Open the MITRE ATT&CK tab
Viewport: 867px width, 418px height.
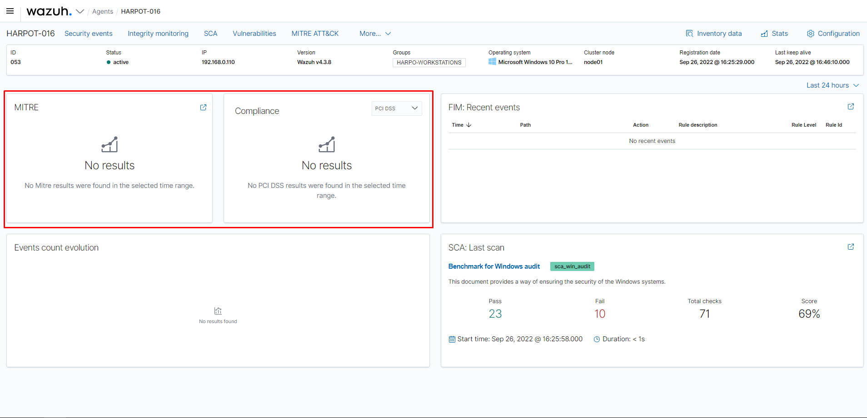[315, 33]
